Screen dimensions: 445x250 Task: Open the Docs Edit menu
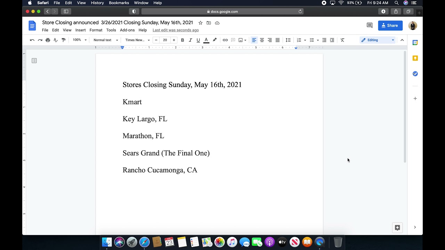[56, 30]
